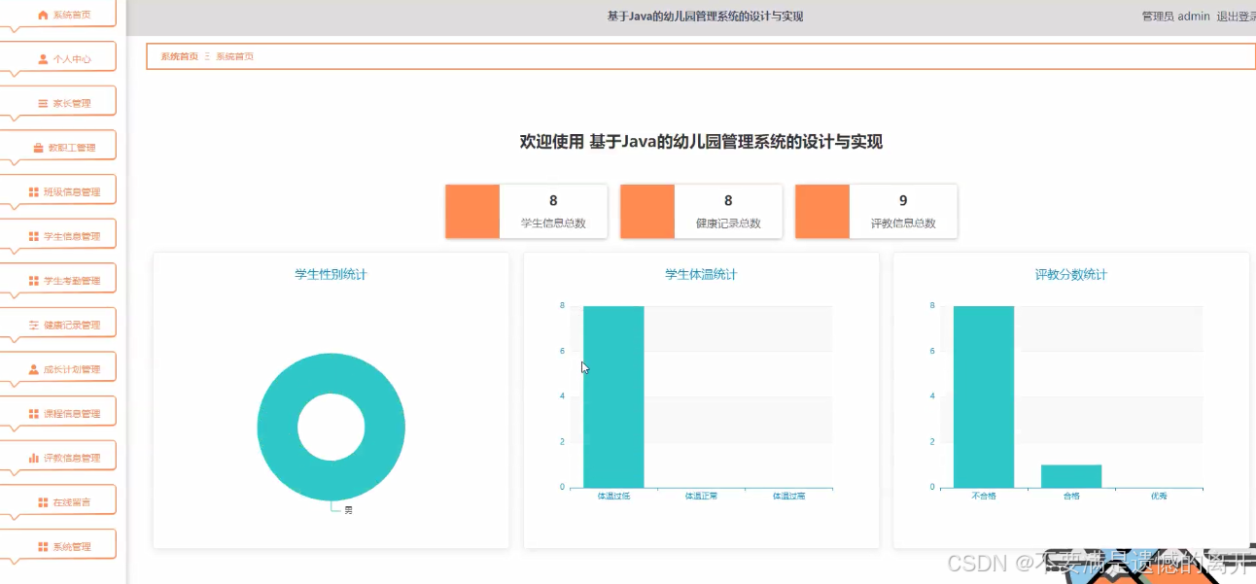Image resolution: width=1256 pixels, height=584 pixels.
Task: Click the 欢迎使用 welcome heading
Action: pyautogui.click(x=701, y=142)
